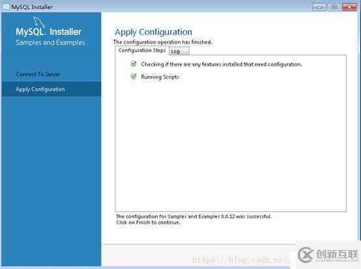Click the 'Apply Configuration' page heading
Image resolution: width=361 pixels, height=269 pixels.
[153, 32]
